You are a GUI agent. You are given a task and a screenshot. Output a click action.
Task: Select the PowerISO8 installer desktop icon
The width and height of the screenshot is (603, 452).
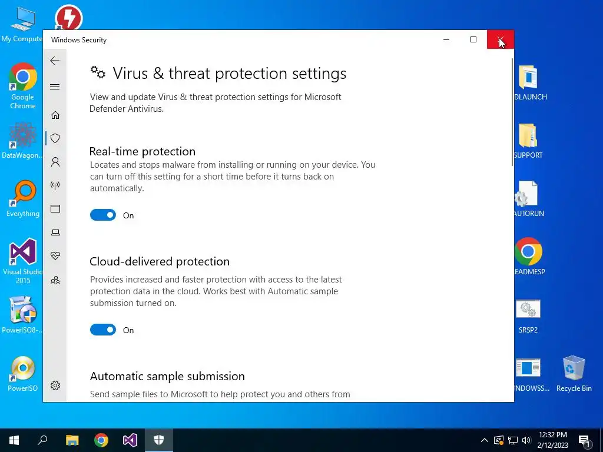pyautogui.click(x=23, y=315)
